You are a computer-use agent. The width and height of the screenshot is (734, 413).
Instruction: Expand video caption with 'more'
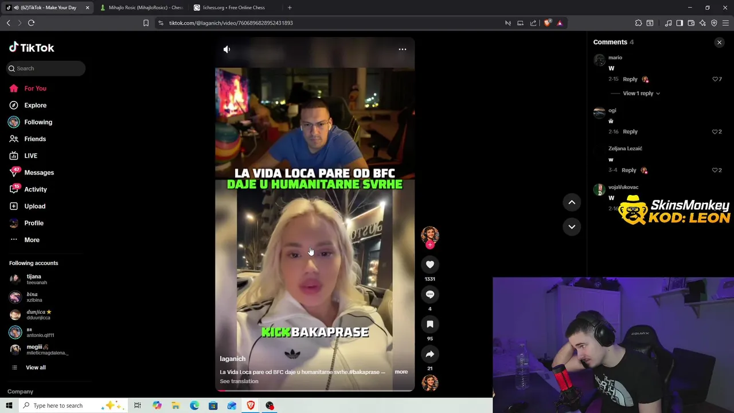pos(401,372)
